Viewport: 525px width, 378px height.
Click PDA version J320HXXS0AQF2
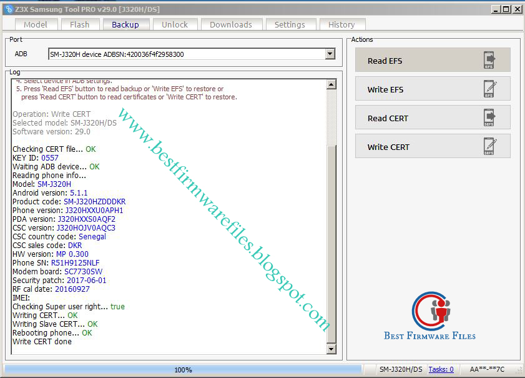click(86, 219)
